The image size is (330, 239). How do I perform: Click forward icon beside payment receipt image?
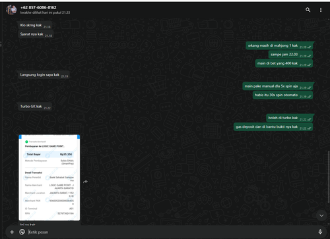coord(85,182)
